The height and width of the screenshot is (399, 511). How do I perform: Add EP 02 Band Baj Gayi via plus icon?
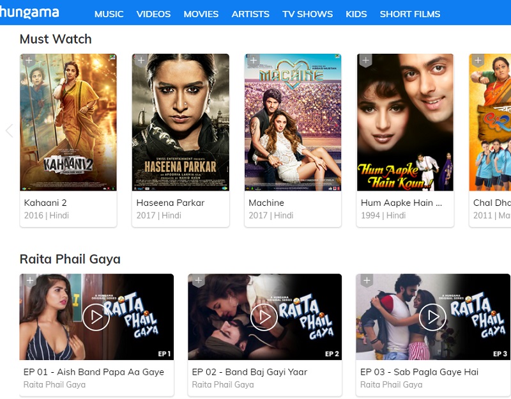(x=199, y=281)
